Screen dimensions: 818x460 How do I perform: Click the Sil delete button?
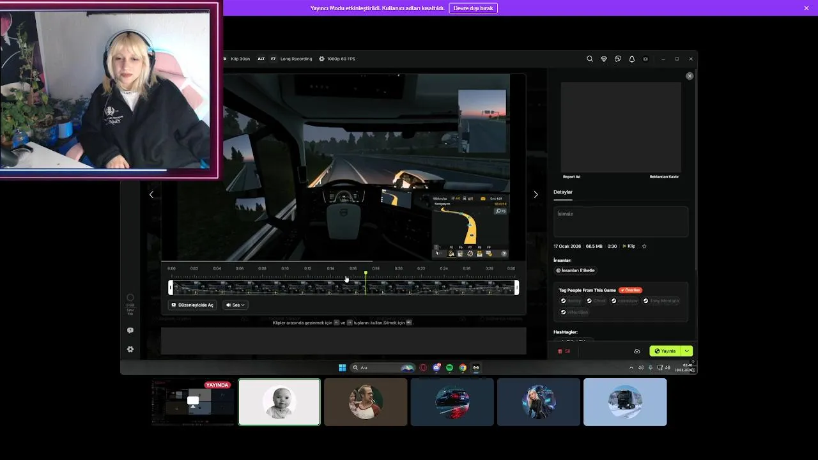[x=564, y=351]
